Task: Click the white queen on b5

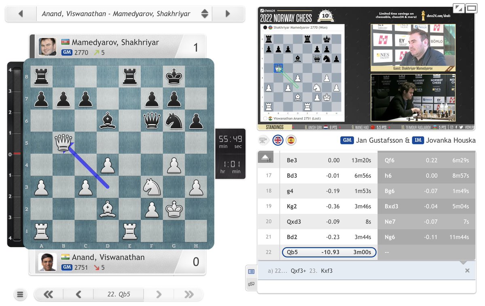Action: 63,143
